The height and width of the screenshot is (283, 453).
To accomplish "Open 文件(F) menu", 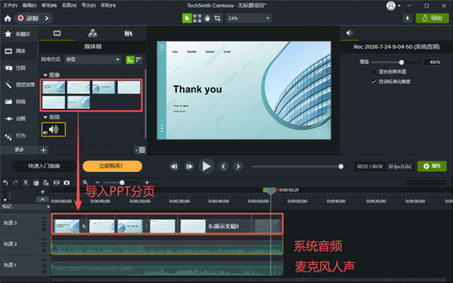I will tap(10, 5).
